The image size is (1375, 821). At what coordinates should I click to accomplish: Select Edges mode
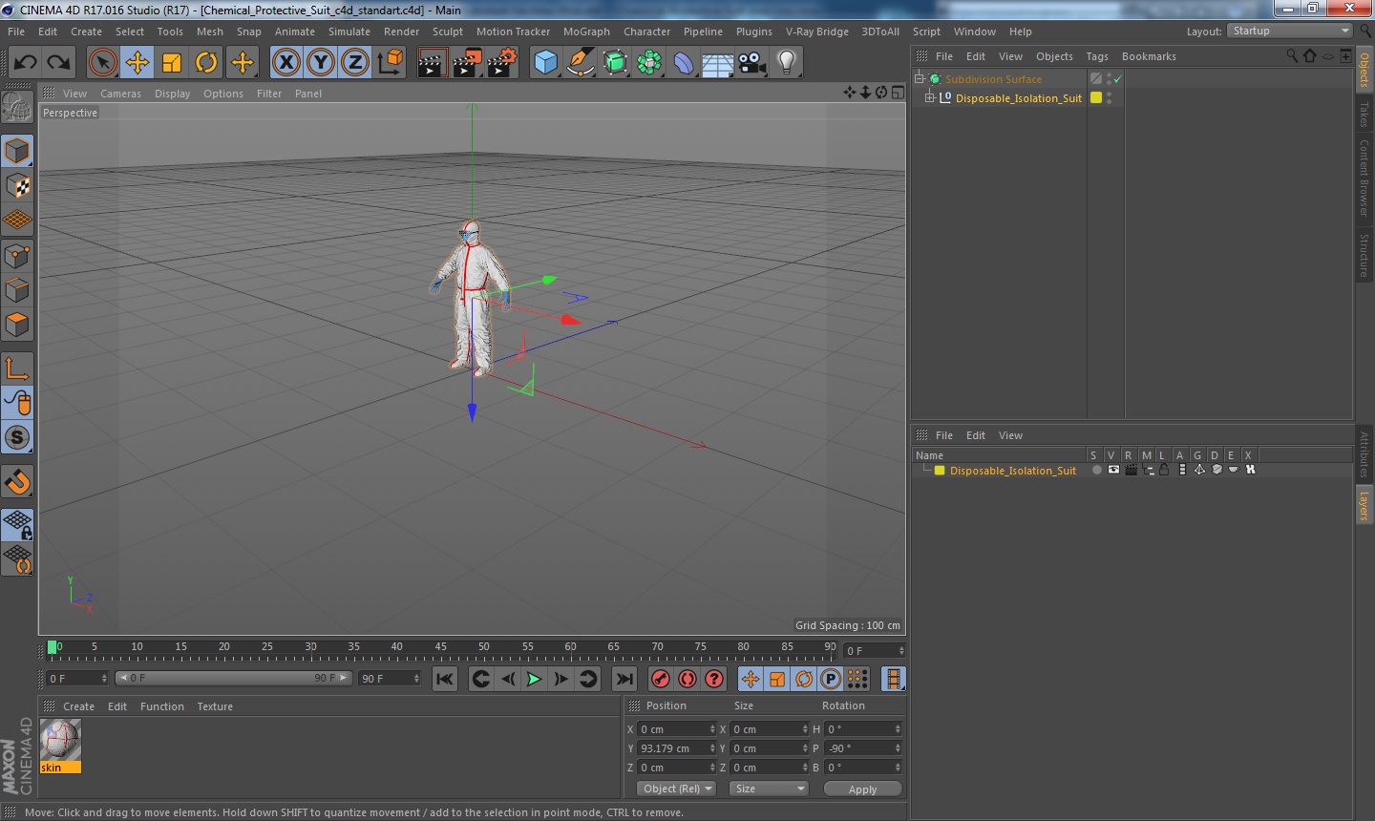point(17,290)
